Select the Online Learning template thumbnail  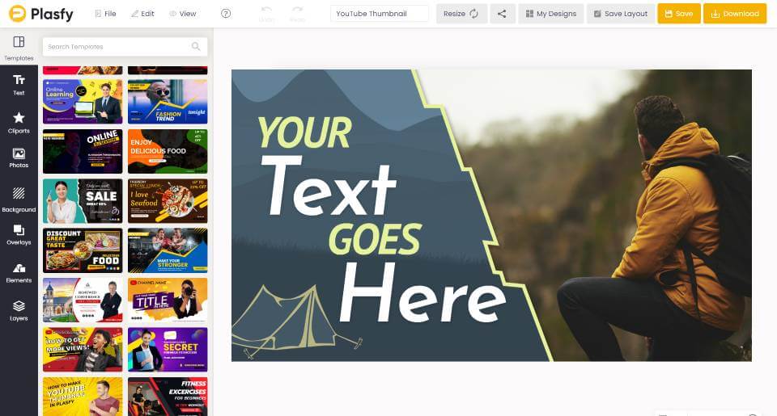click(x=83, y=101)
